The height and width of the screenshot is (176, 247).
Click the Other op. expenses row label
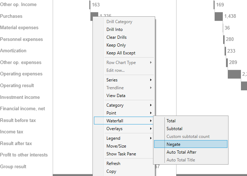pos(21,63)
